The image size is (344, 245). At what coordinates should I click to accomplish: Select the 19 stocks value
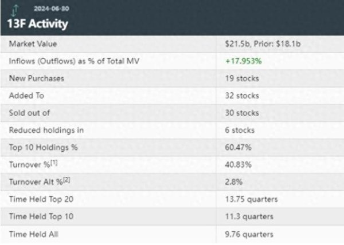242,78
